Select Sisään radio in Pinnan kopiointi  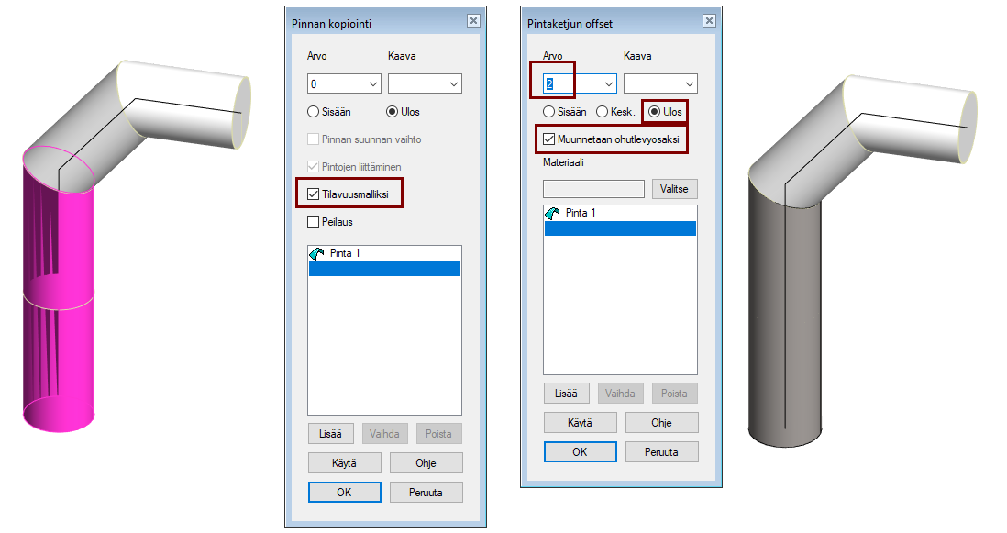314,112
